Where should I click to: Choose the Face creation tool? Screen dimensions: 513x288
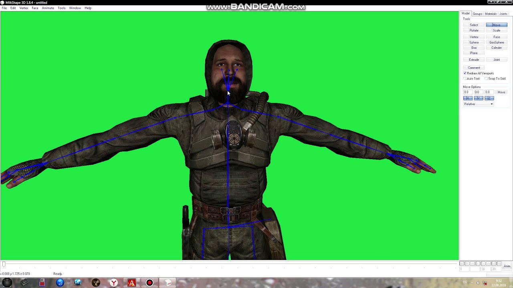tap(497, 37)
